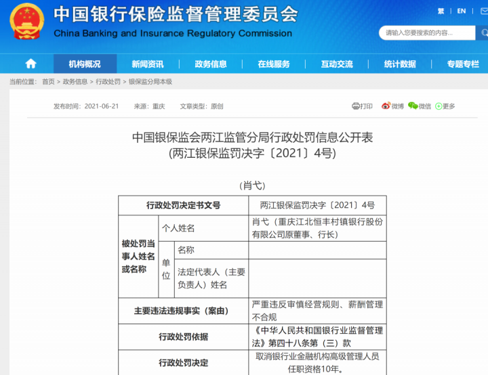Click the 银保监分局本级 breadcrumb link
This screenshot has width=488, height=375.
[150, 81]
